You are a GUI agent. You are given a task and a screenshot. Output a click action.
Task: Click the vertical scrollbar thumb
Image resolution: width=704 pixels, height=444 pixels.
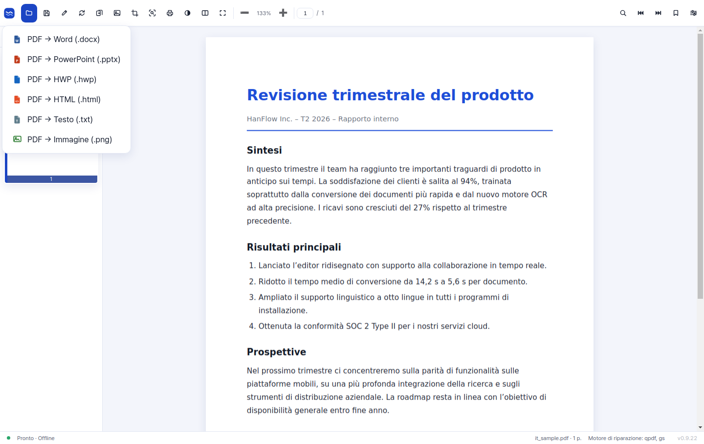[700, 166]
